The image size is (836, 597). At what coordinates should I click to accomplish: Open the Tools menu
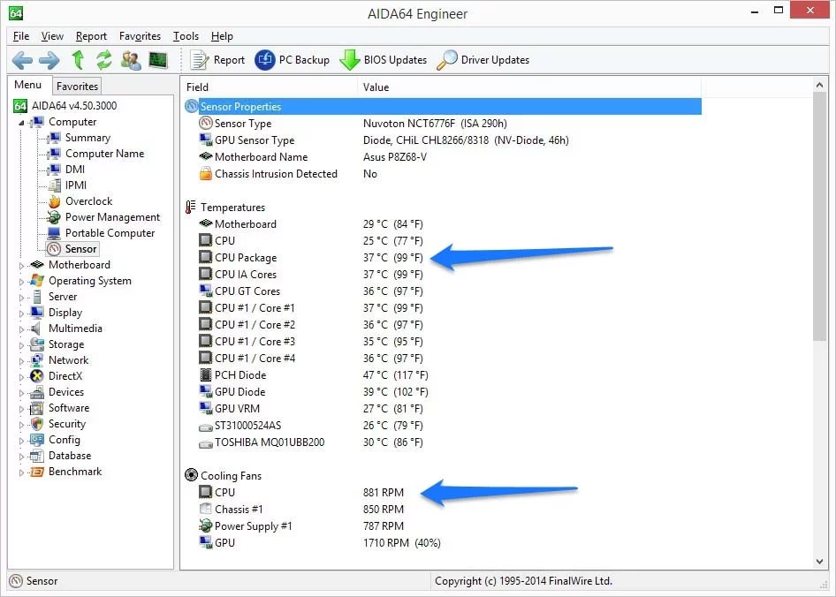(185, 36)
